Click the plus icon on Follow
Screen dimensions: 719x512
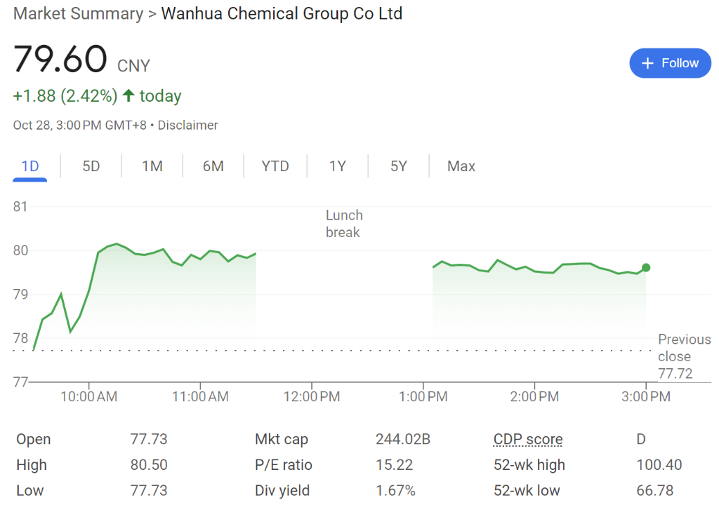(648, 63)
